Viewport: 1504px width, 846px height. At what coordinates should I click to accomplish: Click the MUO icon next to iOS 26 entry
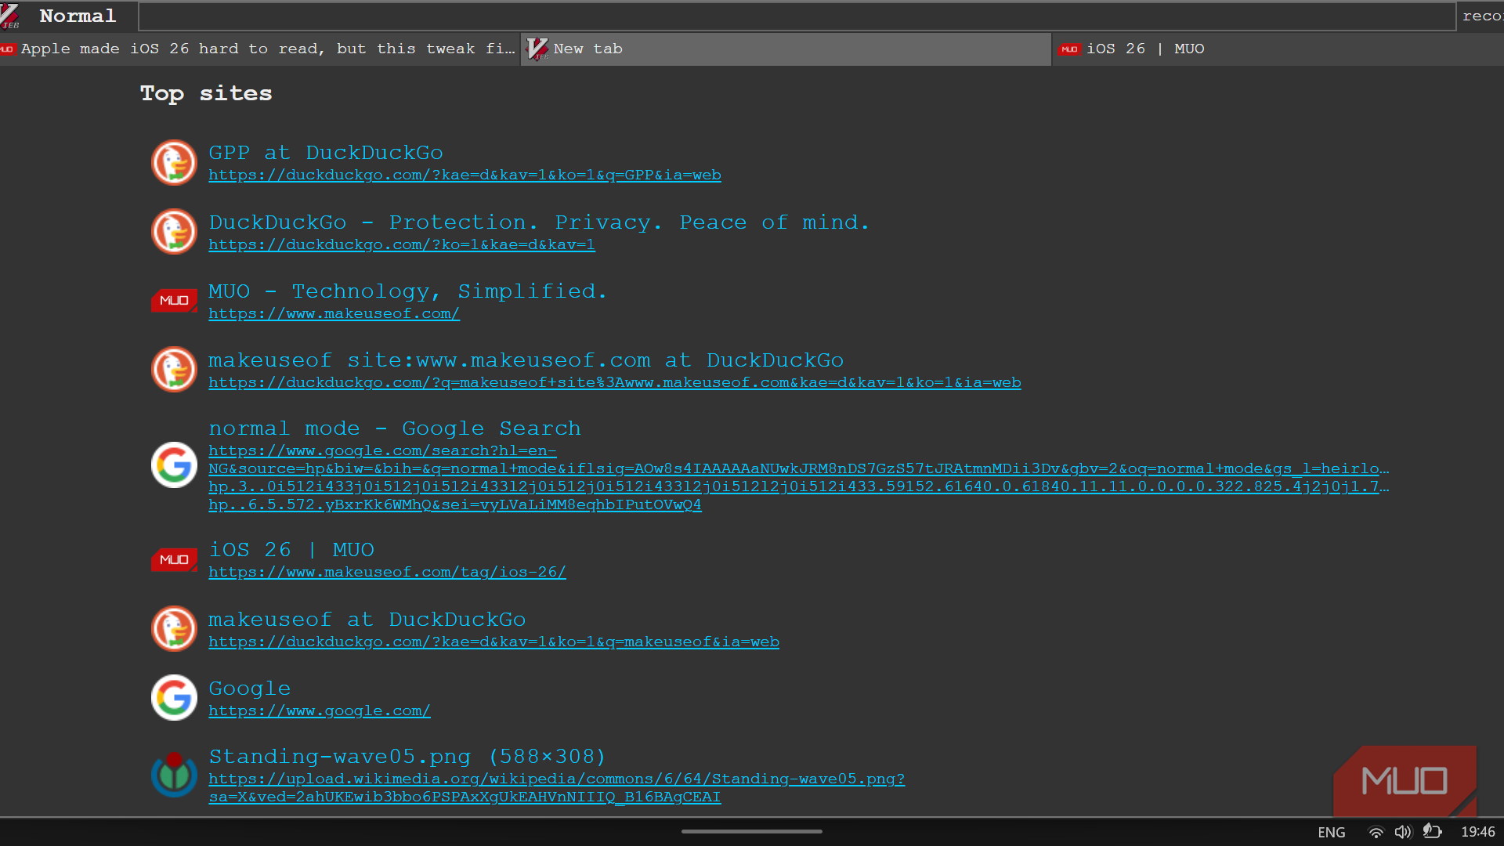coord(174,559)
